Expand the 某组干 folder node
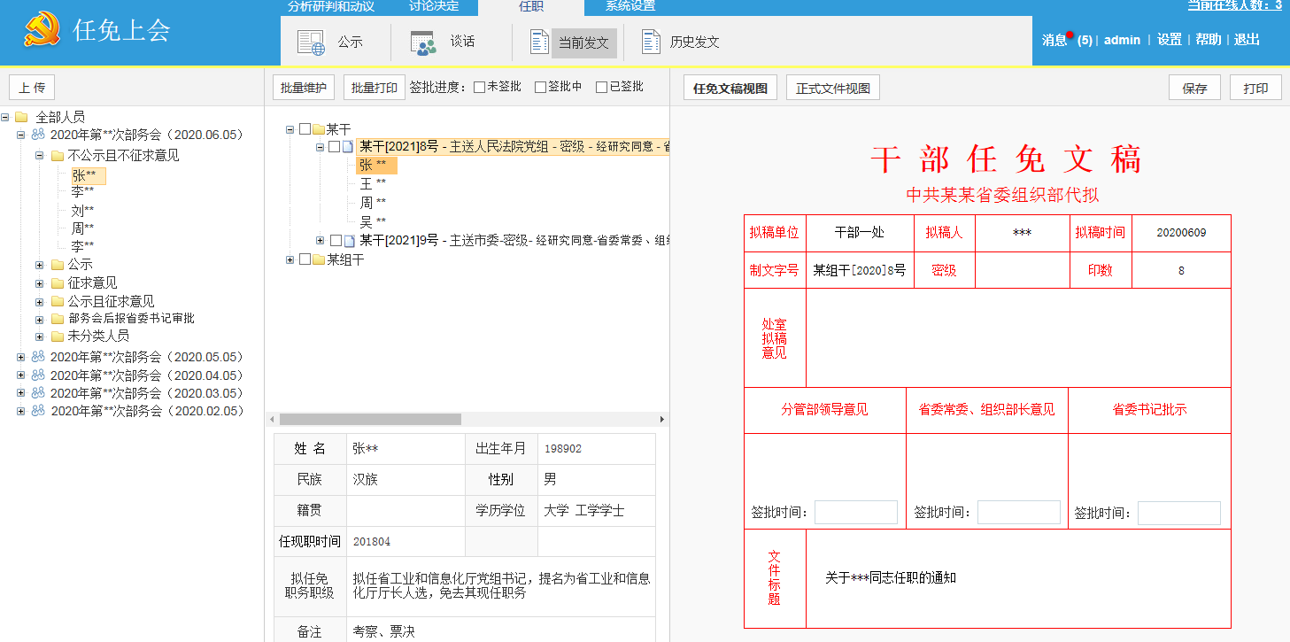The image size is (1290, 642). point(290,259)
